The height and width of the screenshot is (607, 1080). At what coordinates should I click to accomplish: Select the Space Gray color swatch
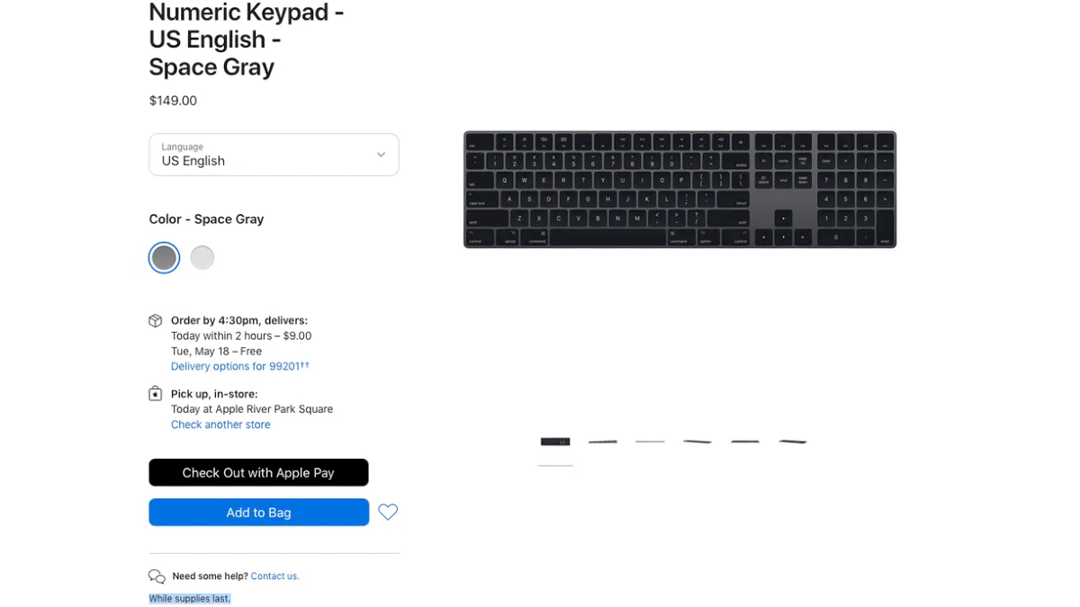(x=164, y=258)
